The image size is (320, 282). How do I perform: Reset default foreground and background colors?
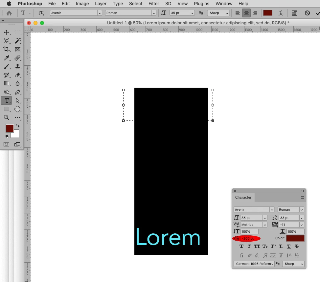click(x=7, y=137)
